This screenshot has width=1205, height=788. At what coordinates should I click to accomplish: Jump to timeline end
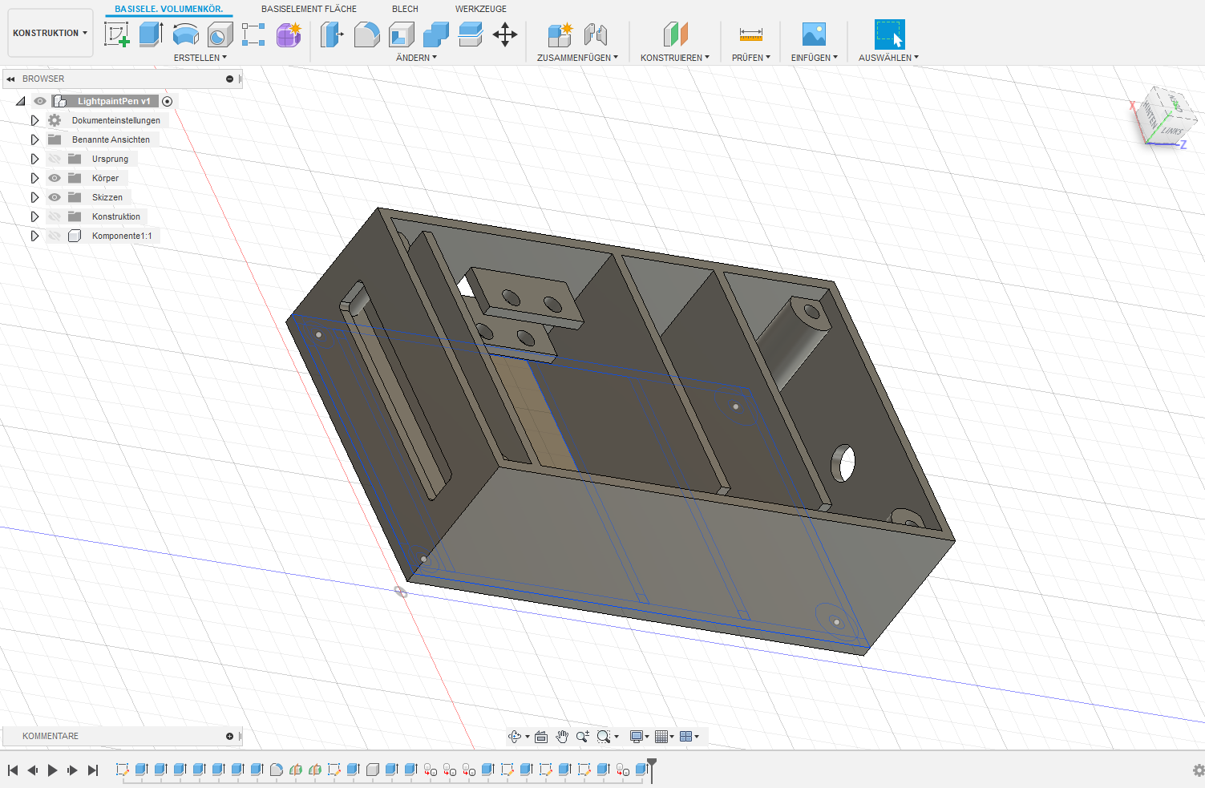[93, 770]
